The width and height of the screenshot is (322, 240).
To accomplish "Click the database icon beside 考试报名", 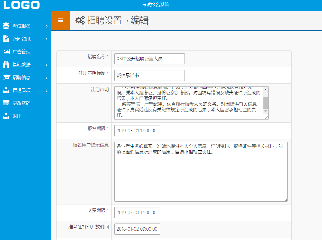I will (x=6, y=26).
